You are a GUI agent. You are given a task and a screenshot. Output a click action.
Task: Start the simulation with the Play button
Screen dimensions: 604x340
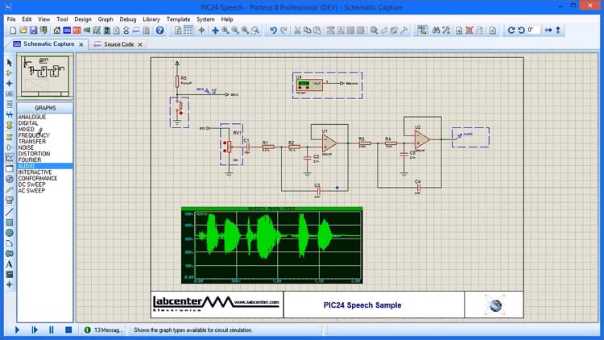pos(17,330)
